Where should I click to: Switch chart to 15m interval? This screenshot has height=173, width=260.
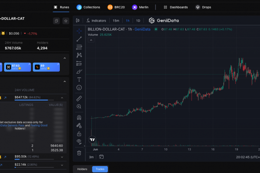click(116, 21)
